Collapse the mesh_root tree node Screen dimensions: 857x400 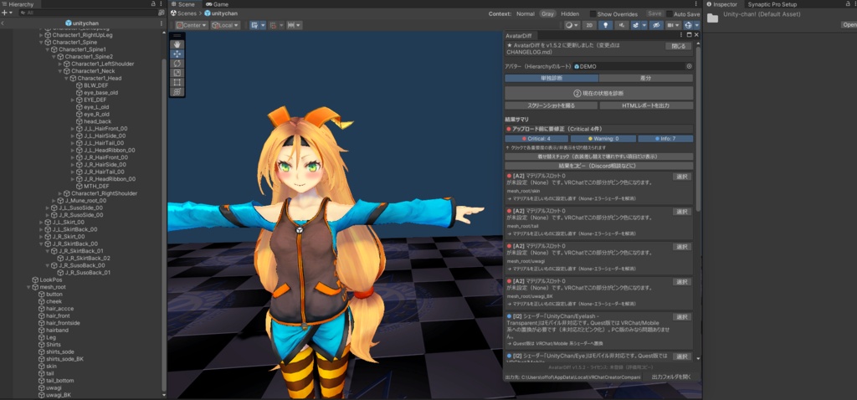pos(28,287)
